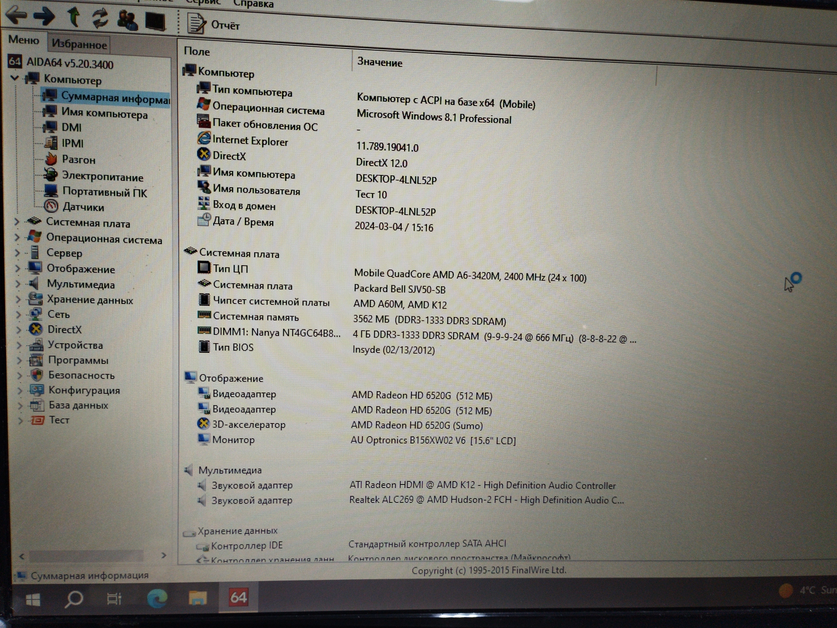Image resolution: width=837 pixels, height=628 pixels.
Task: Click Realtek ALC269 audio adapter value
Action: click(486, 500)
